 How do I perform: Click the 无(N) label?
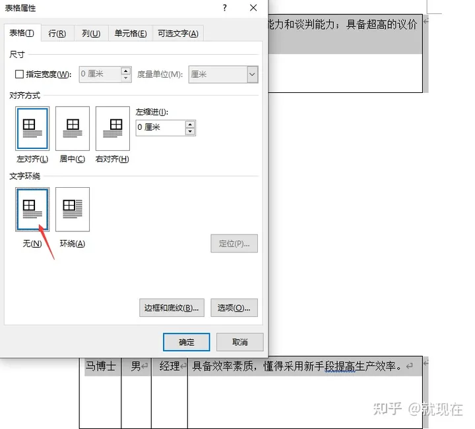(x=32, y=244)
